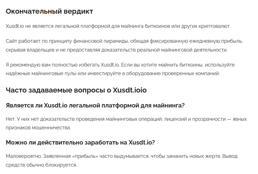Click the word "Маловероятно" in the last answer
This screenshot has width=258, height=174.
tap(23, 156)
